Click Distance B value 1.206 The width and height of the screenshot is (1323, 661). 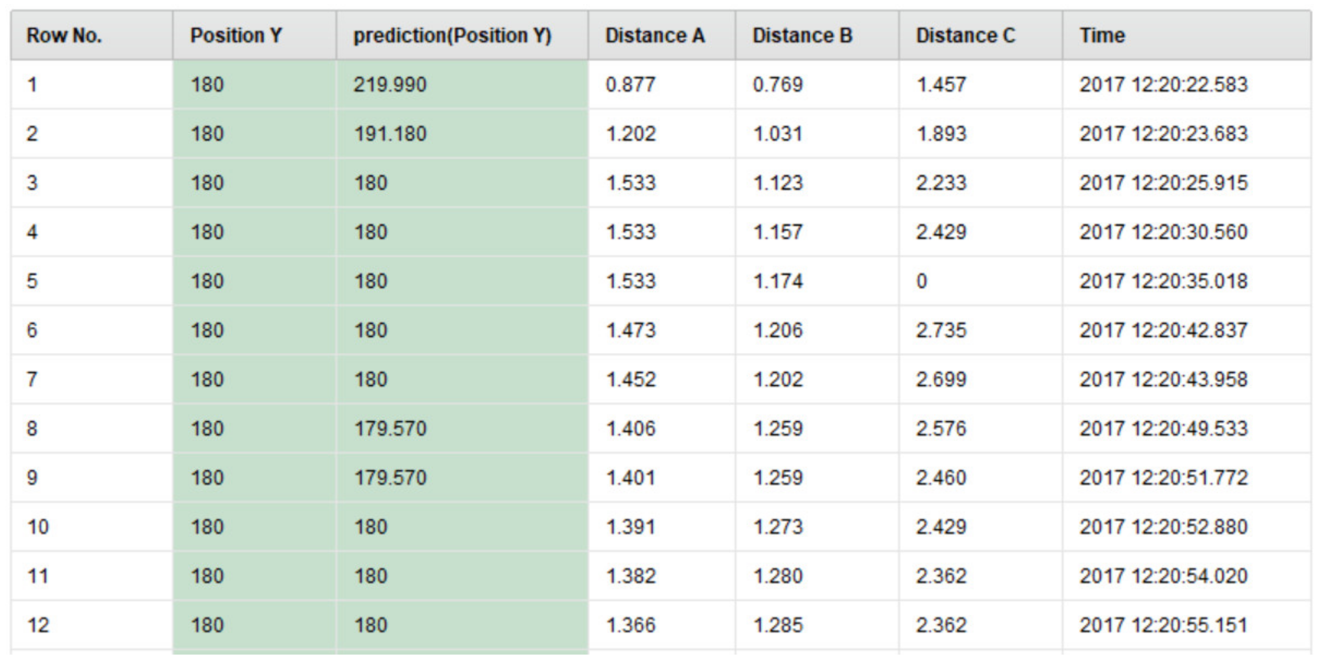pyautogui.click(x=817, y=330)
